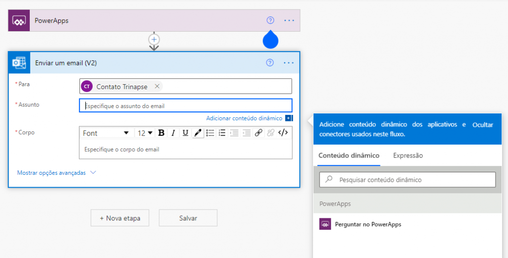Viewport: 508px width, 258px height.
Task: Toggle underline formatting in email body
Action: pos(185,133)
